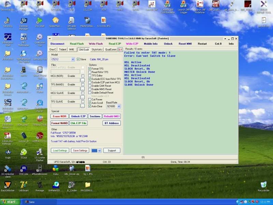
Task: Uncheck Format TFS option
Action: (90, 69)
